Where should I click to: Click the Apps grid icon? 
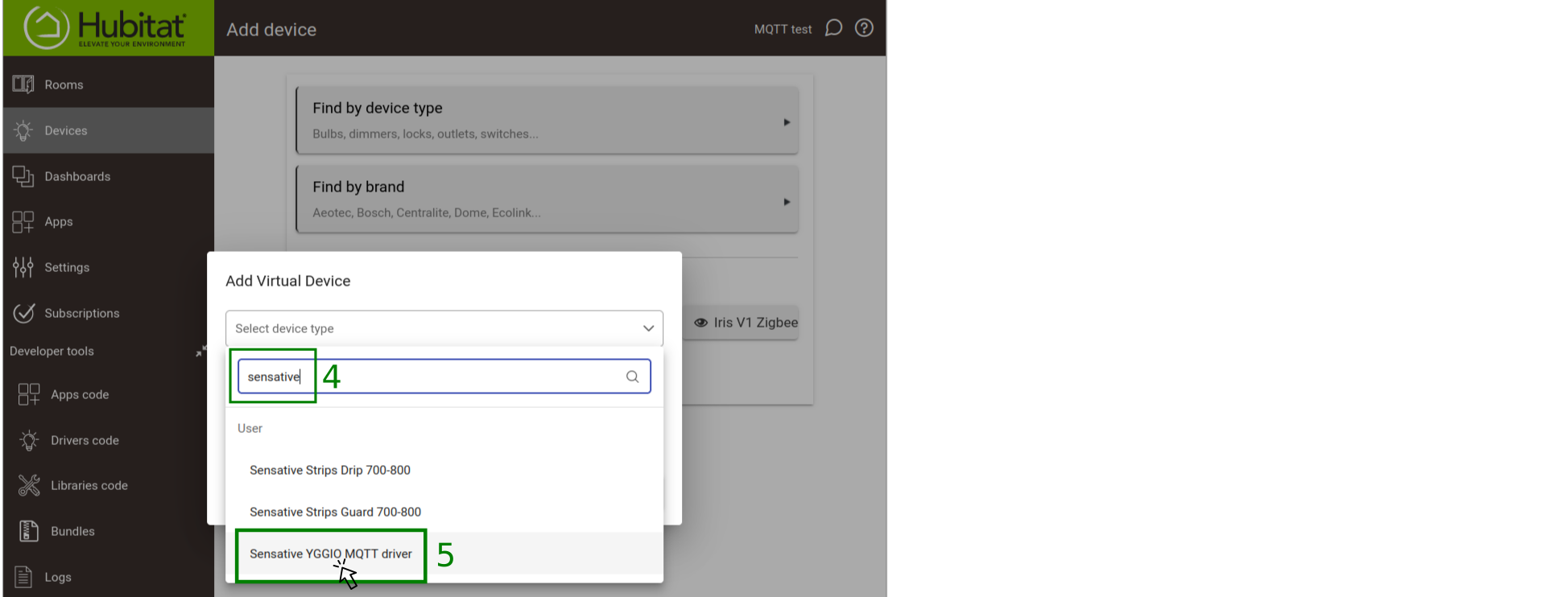tap(23, 221)
